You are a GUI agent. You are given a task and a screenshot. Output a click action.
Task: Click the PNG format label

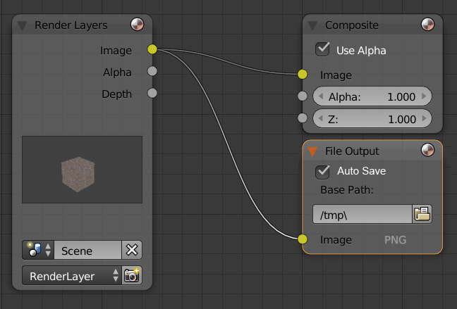(395, 240)
